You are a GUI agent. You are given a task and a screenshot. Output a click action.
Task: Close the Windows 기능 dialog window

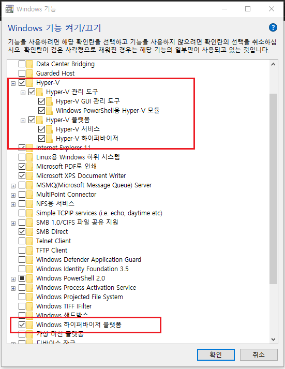[x=272, y=9]
